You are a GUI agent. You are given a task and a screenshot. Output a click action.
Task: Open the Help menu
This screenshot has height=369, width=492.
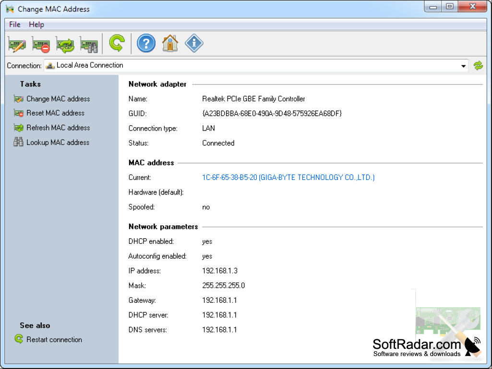tap(36, 24)
